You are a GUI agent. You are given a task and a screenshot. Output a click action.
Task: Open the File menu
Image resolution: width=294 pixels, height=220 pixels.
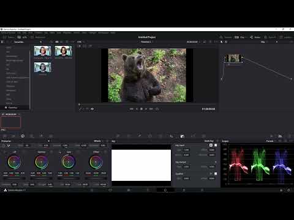pos(19,32)
